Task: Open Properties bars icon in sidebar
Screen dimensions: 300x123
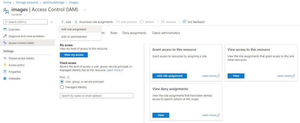Action: (5, 72)
